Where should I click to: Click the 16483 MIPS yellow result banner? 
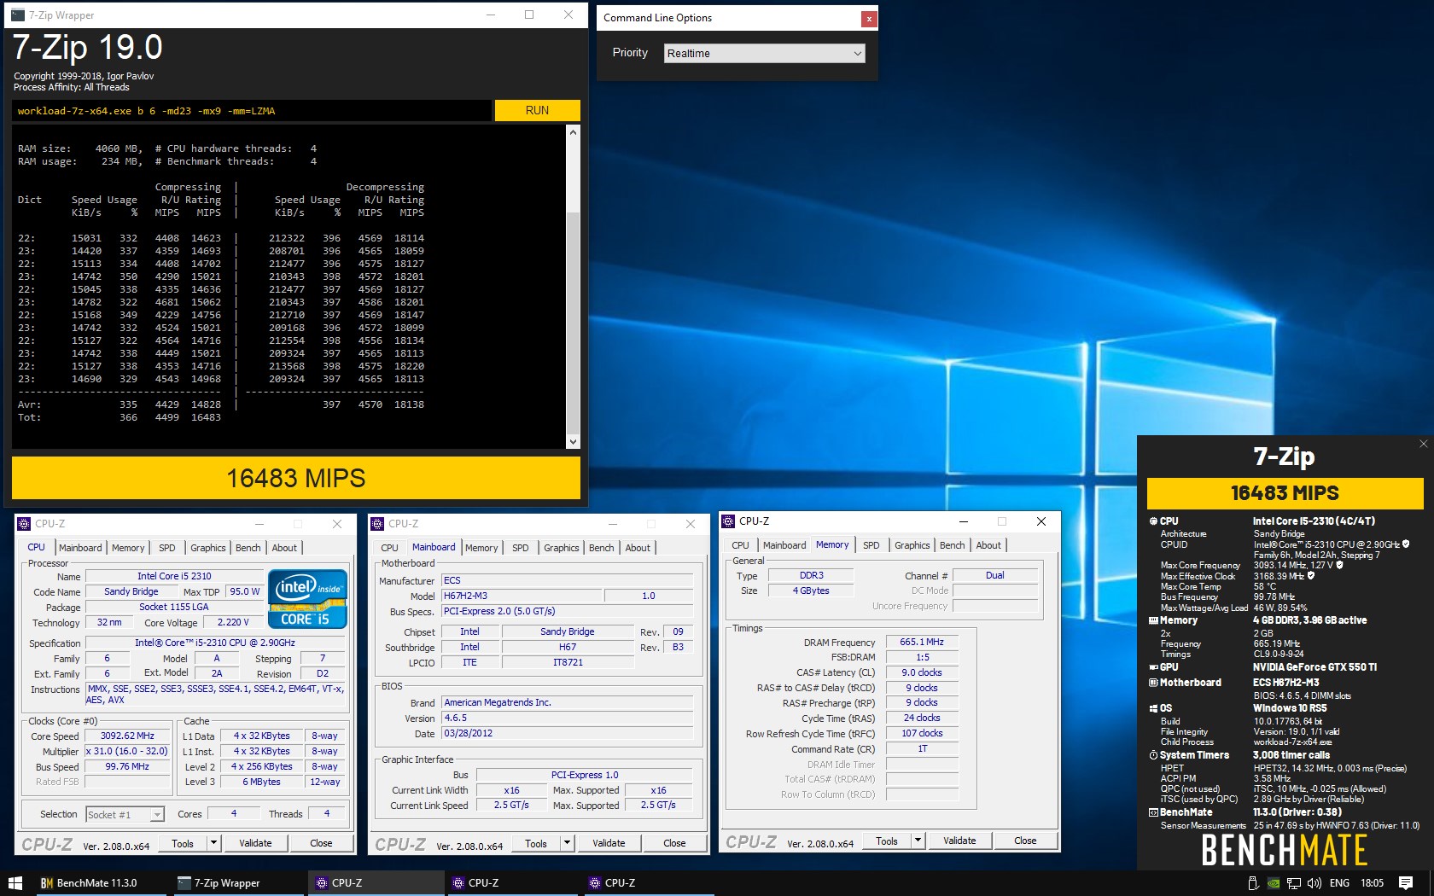pyautogui.click(x=296, y=478)
